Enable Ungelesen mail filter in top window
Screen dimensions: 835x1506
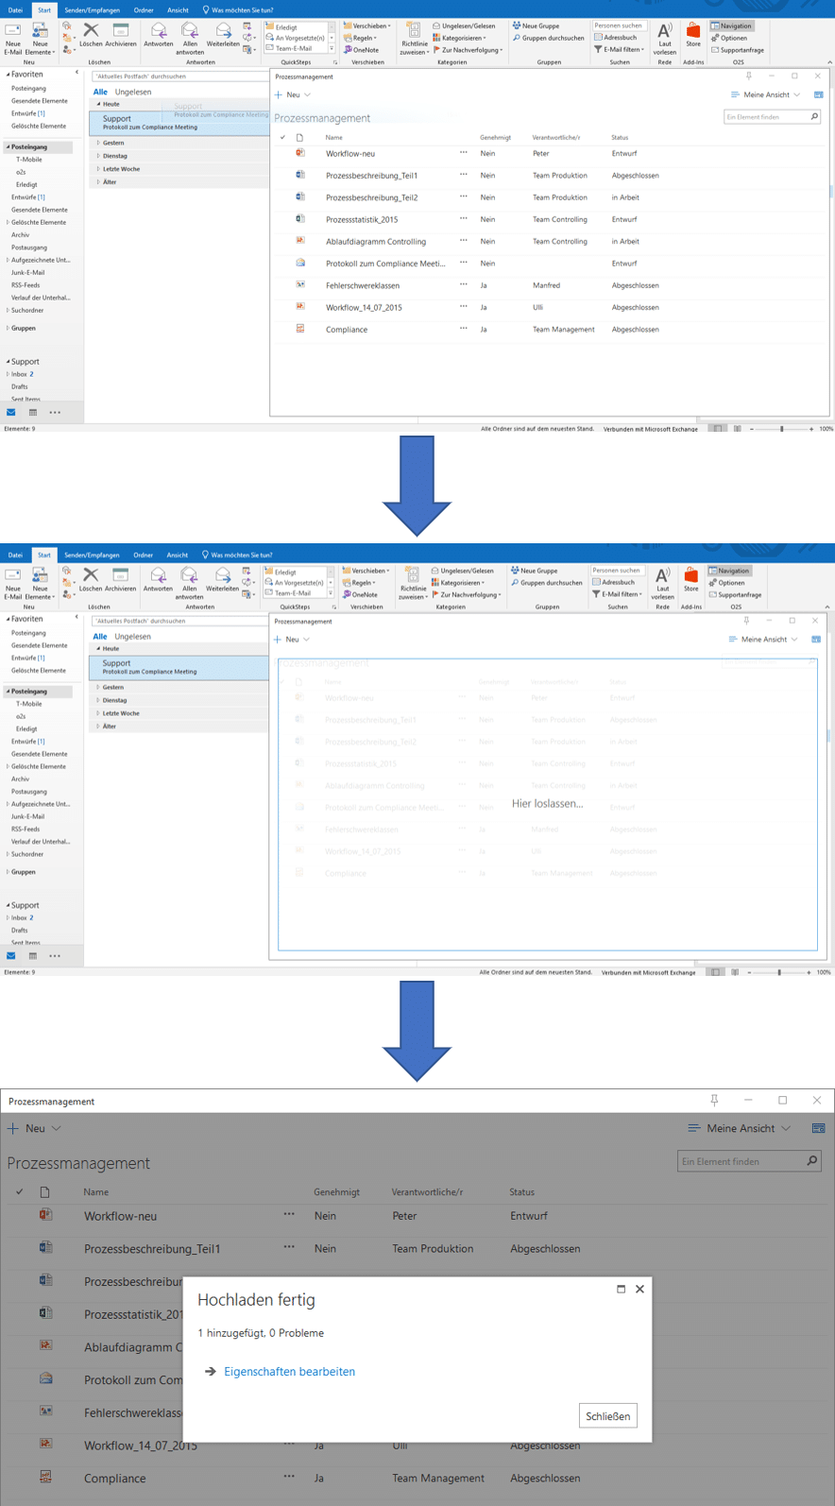(x=133, y=92)
